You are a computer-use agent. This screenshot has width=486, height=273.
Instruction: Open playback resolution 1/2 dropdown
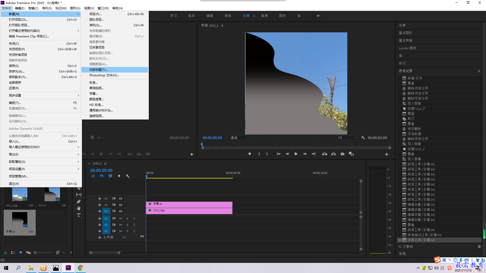coord(347,138)
